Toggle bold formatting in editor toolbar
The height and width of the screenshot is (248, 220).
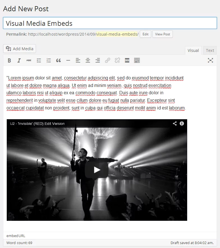point(9,60)
